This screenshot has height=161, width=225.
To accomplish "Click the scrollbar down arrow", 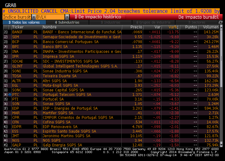I will pyautogui.click(x=221, y=145).
